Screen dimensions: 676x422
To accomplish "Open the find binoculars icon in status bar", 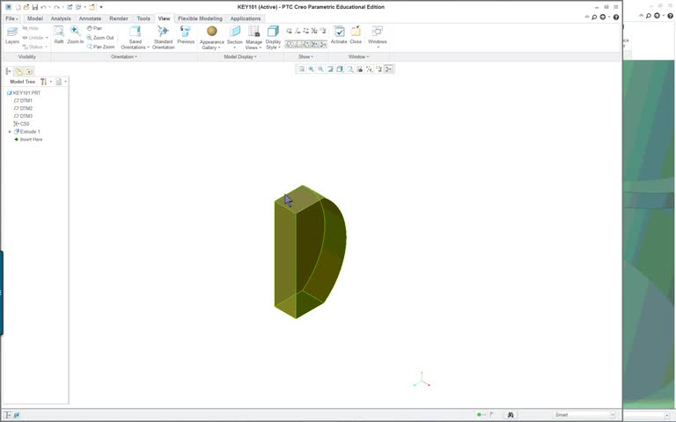I will 510,415.
